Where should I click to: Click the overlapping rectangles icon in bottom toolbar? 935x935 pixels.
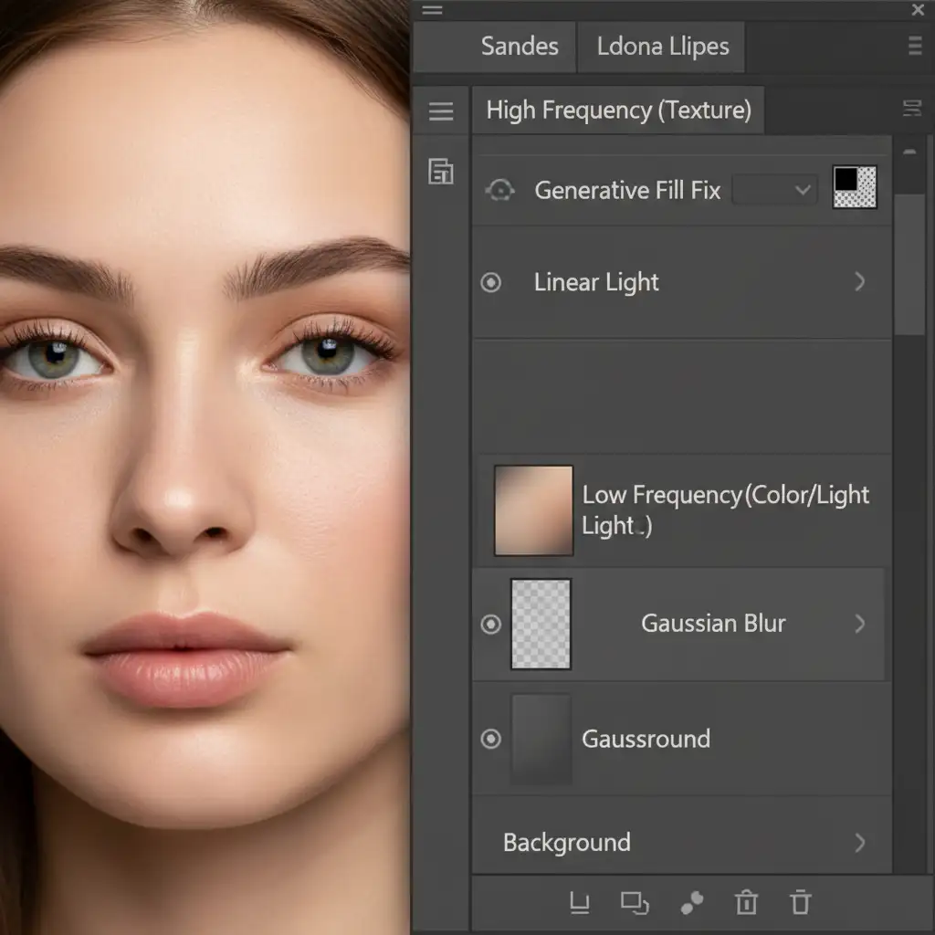point(634,903)
